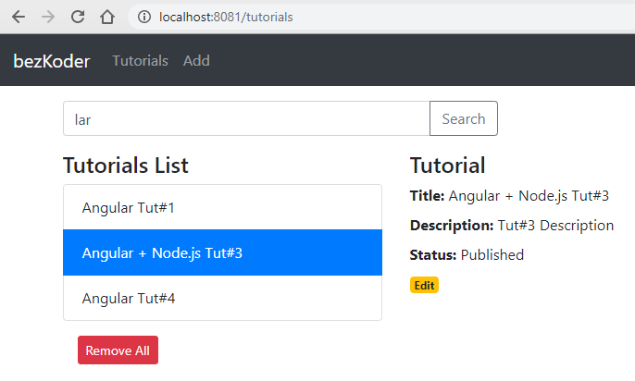This screenshot has height=381, width=635.
Task: Click the description text 'Tut#3 Description'
Action: click(555, 226)
